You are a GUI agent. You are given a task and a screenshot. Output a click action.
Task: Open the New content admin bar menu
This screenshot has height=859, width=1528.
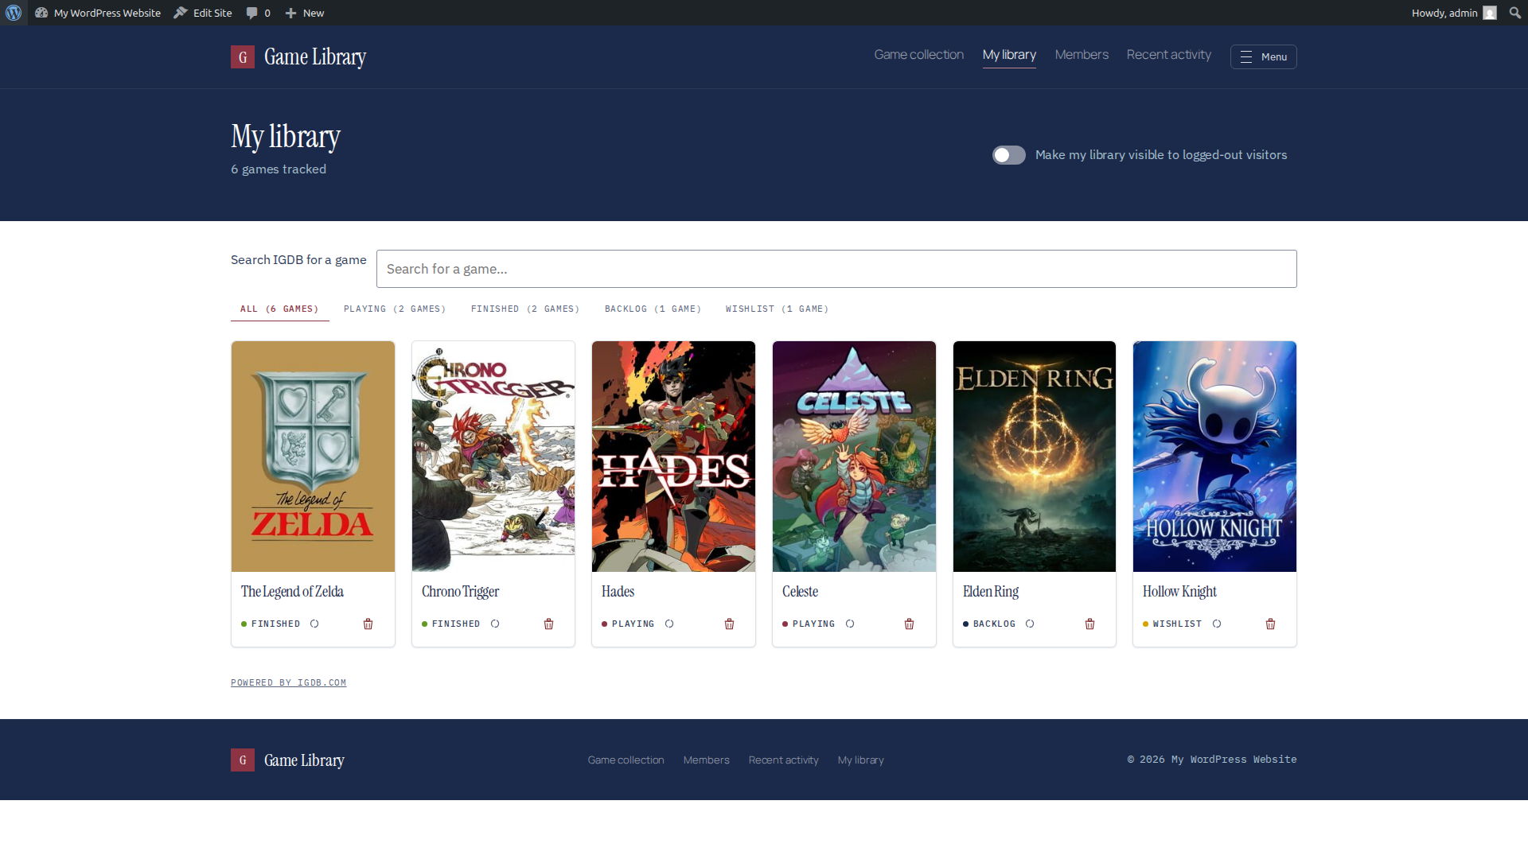point(305,13)
